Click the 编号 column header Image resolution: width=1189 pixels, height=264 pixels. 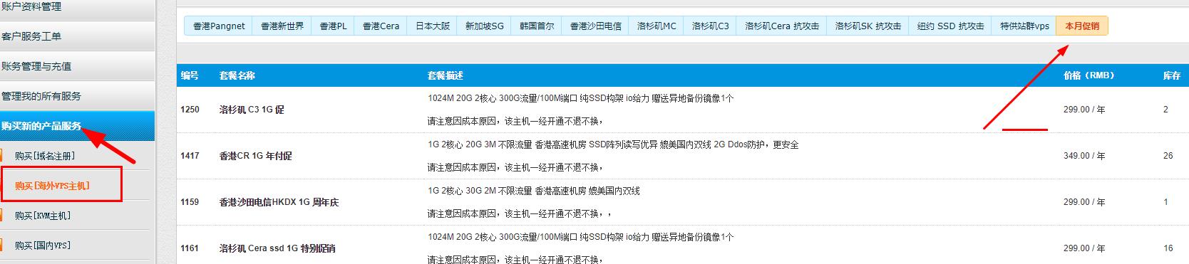[x=189, y=75]
